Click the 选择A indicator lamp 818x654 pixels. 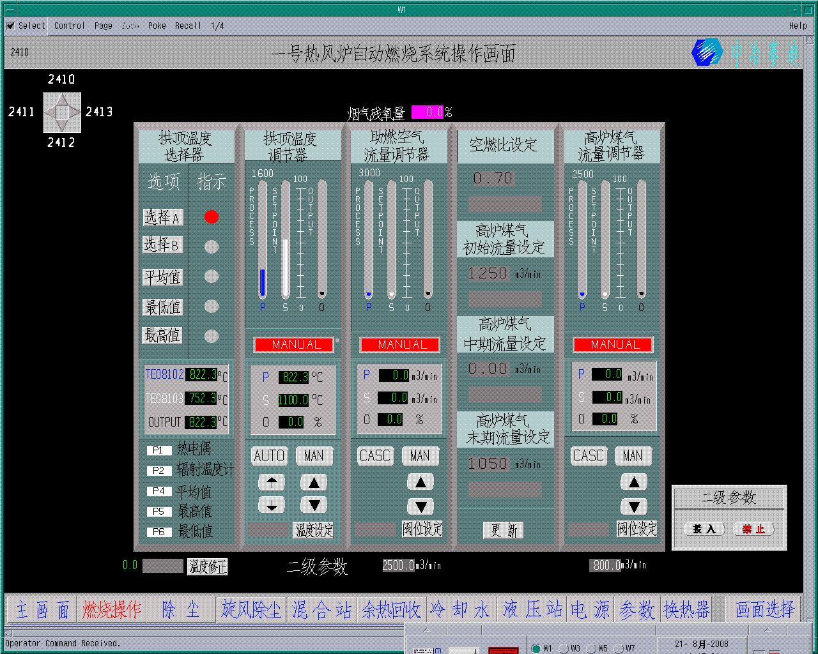click(212, 217)
